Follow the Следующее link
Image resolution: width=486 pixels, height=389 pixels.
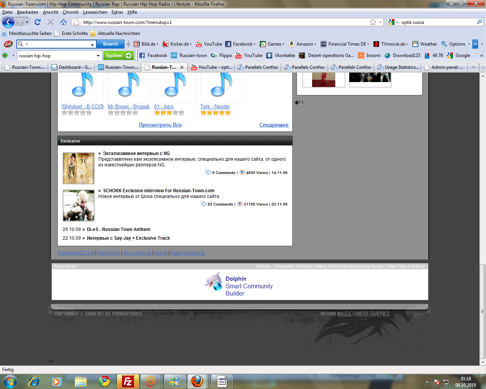pos(274,125)
